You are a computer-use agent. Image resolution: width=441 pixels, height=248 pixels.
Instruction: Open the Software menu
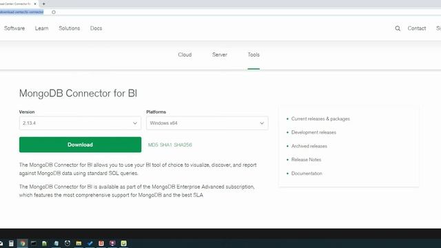click(x=14, y=28)
